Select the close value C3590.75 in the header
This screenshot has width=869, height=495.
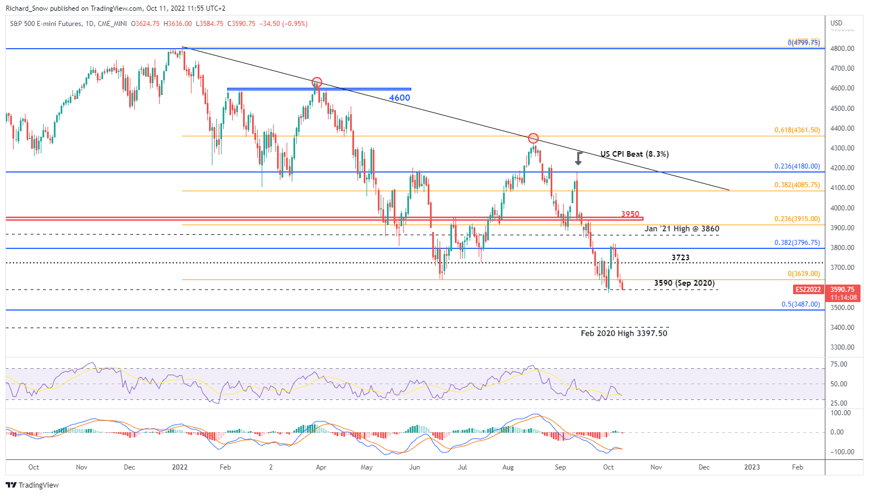241,24
